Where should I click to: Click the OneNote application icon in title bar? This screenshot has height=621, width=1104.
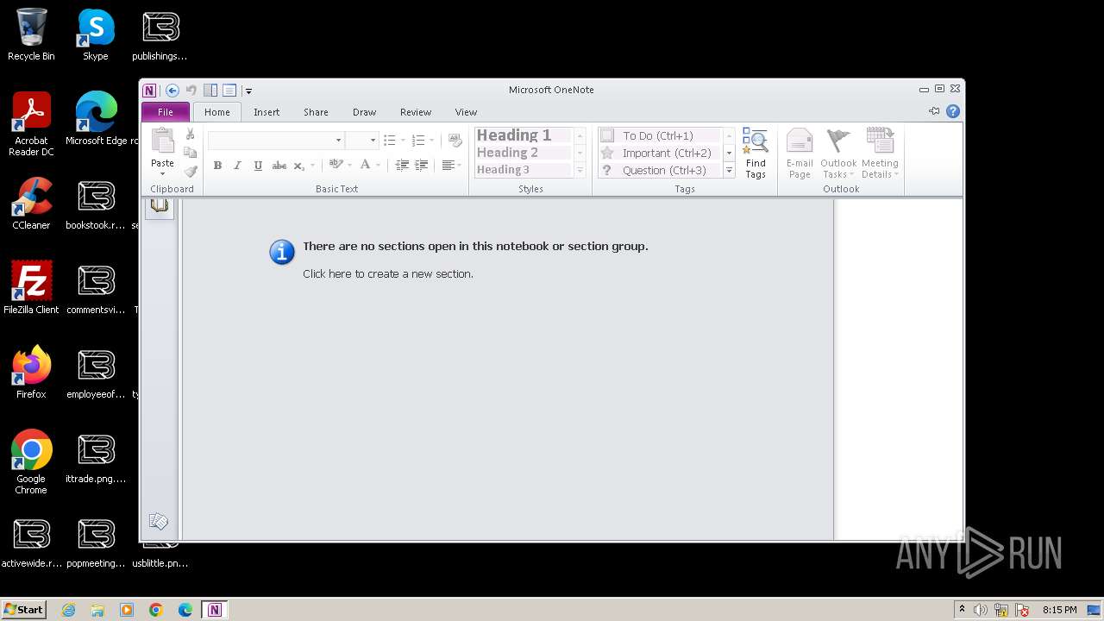[x=149, y=91]
